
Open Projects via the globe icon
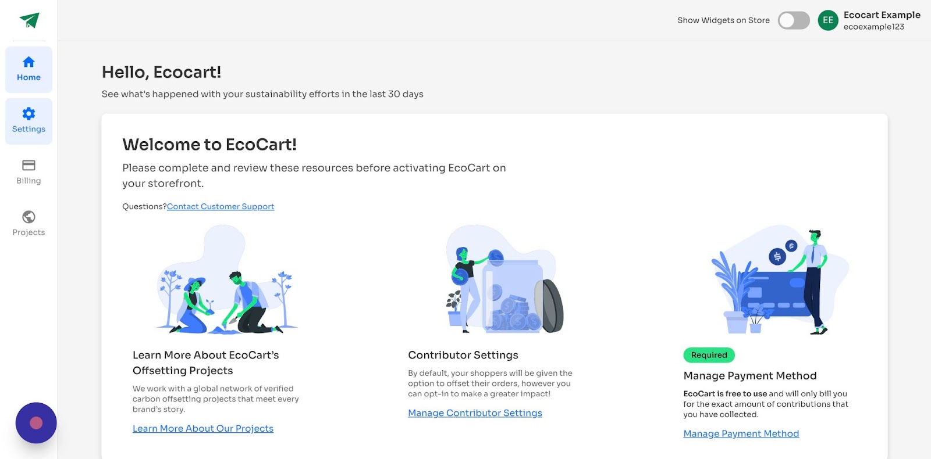click(29, 217)
